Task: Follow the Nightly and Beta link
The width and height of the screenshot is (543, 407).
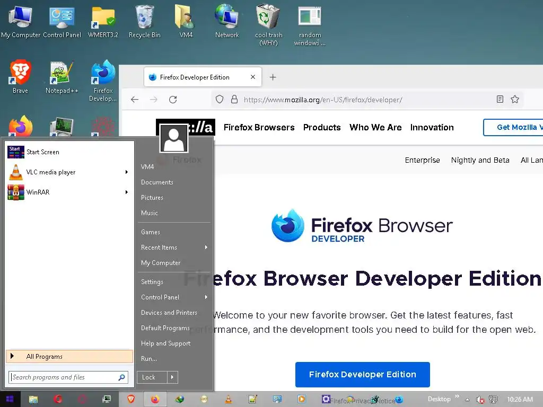Action: 480,160
